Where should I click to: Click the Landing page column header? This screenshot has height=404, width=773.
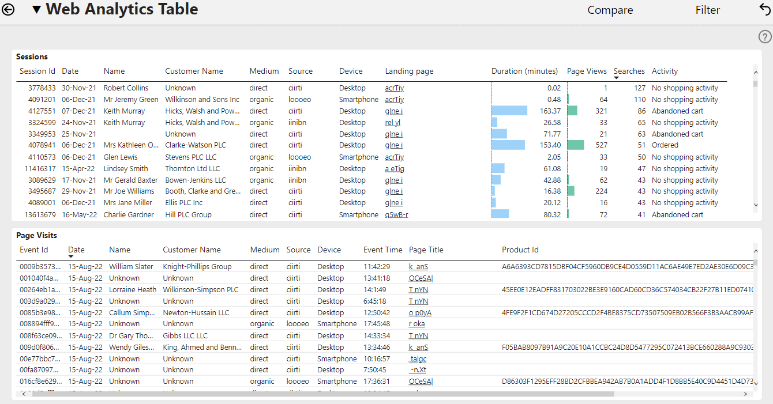pyautogui.click(x=409, y=71)
